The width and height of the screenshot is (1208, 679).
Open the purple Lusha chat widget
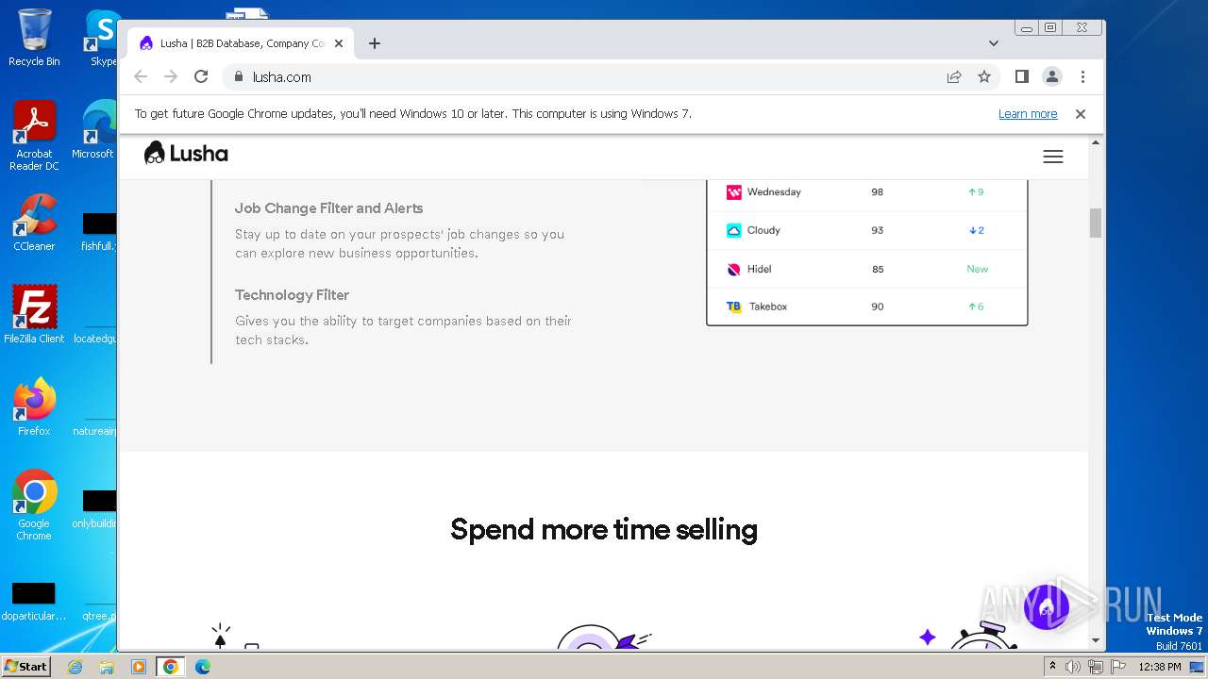1047,607
